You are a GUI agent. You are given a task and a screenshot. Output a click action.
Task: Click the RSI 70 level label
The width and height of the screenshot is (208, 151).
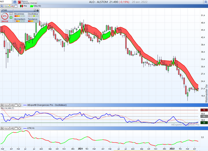tap(204, 110)
